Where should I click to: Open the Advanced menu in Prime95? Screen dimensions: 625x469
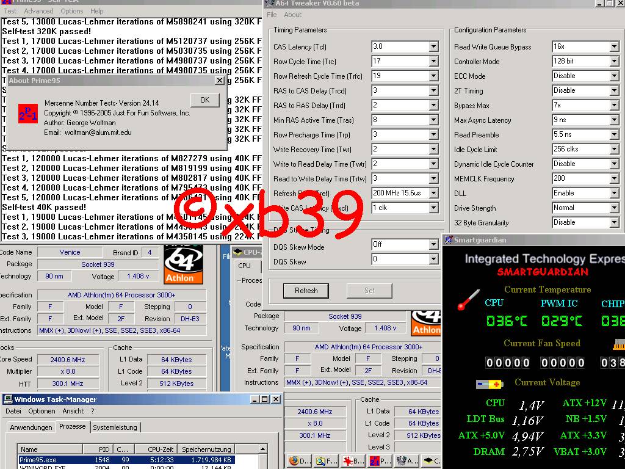(38, 11)
